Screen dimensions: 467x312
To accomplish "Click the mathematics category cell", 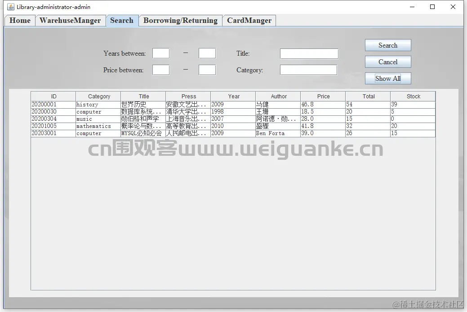I will coord(98,126).
